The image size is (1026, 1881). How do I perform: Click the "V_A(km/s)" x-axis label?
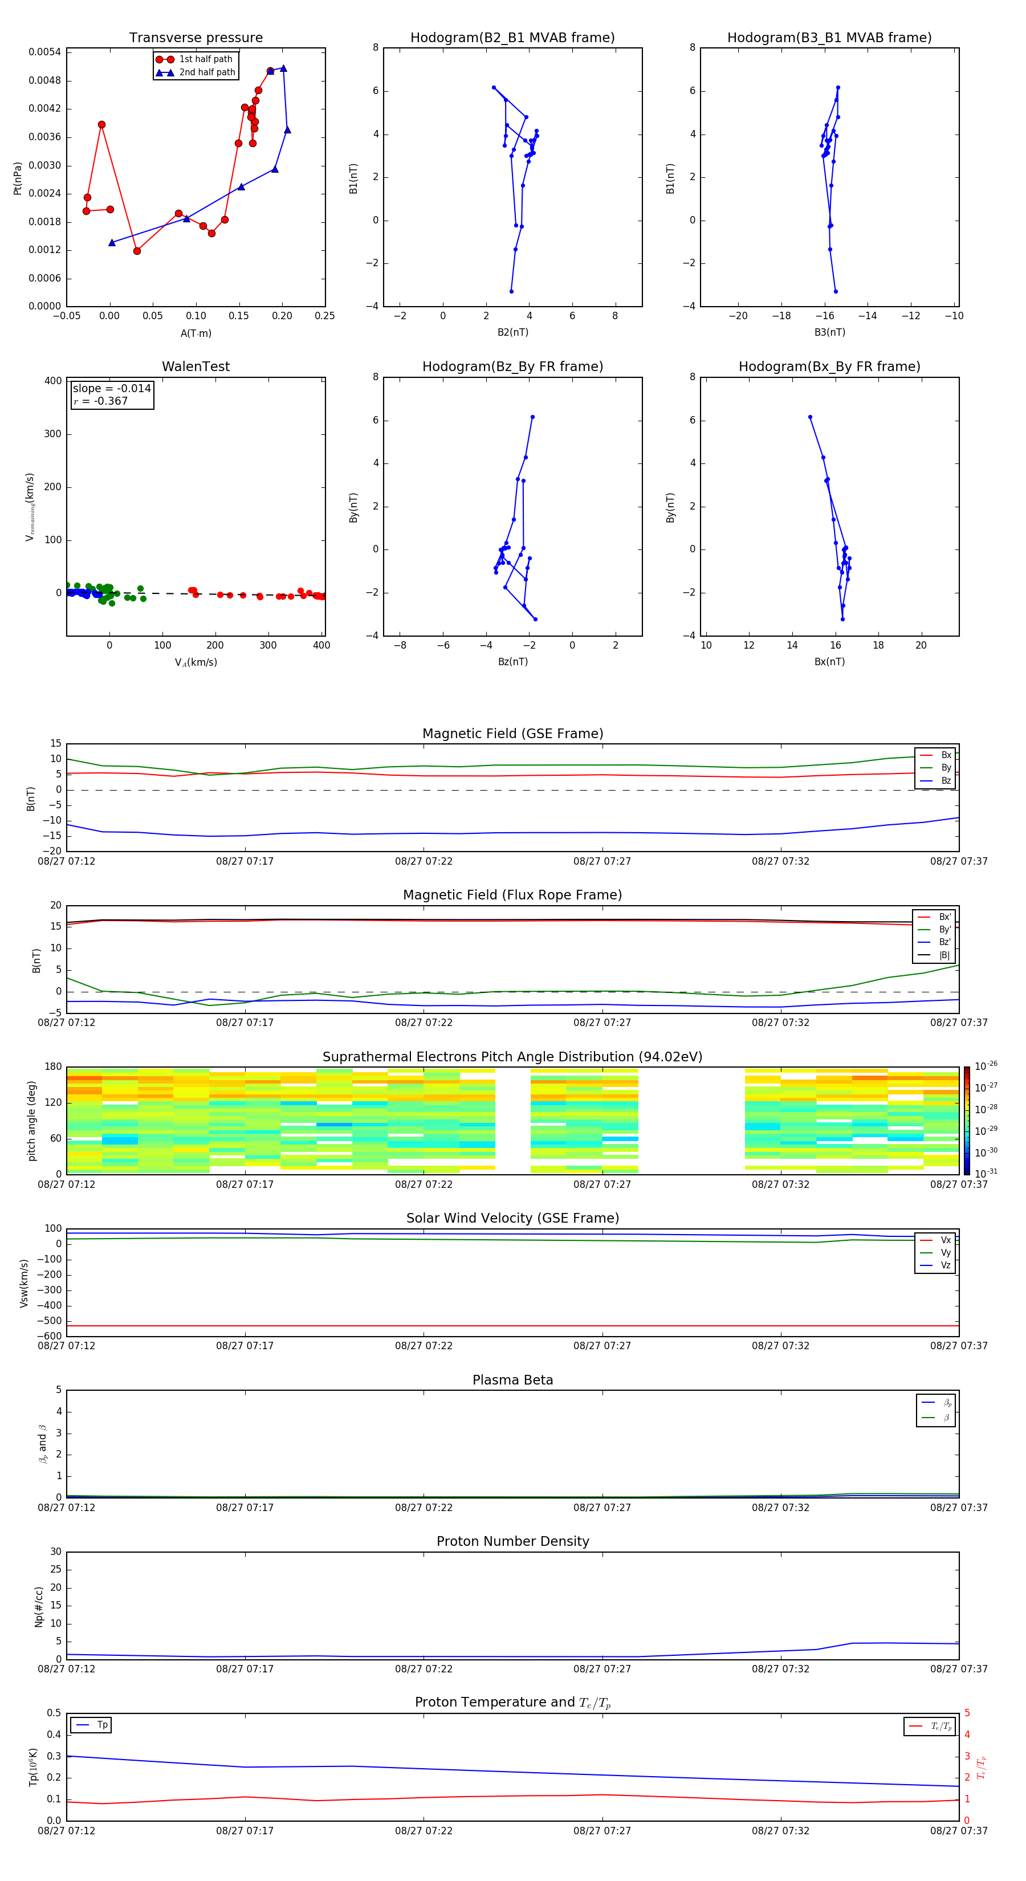[x=196, y=662]
